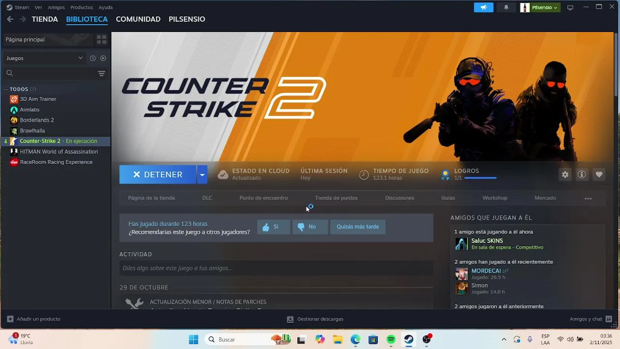
Task: Toggle the ready-to-play filter icon
Action: click(x=103, y=58)
